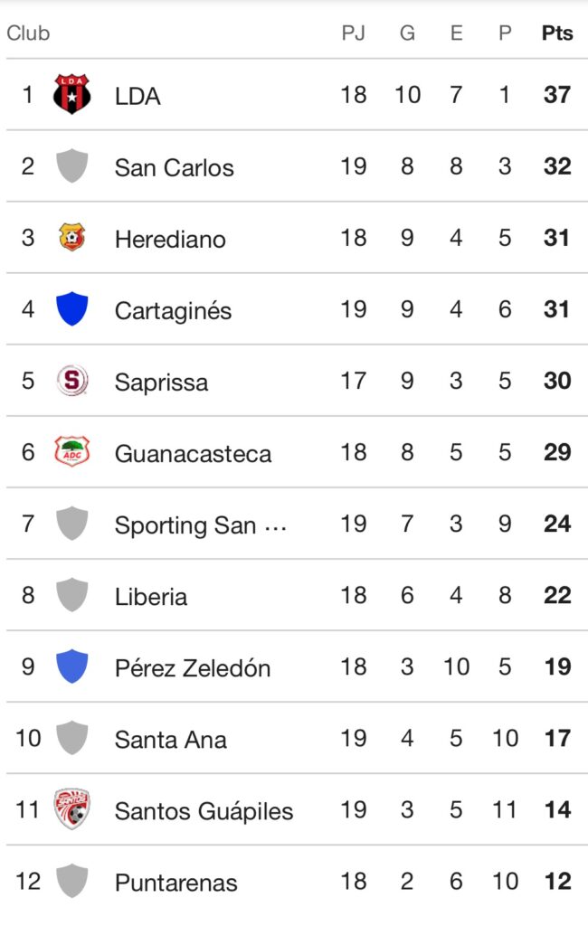The width and height of the screenshot is (588, 926).
Task: Click the gray San Carlos shield icon
Action: pos(71,166)
